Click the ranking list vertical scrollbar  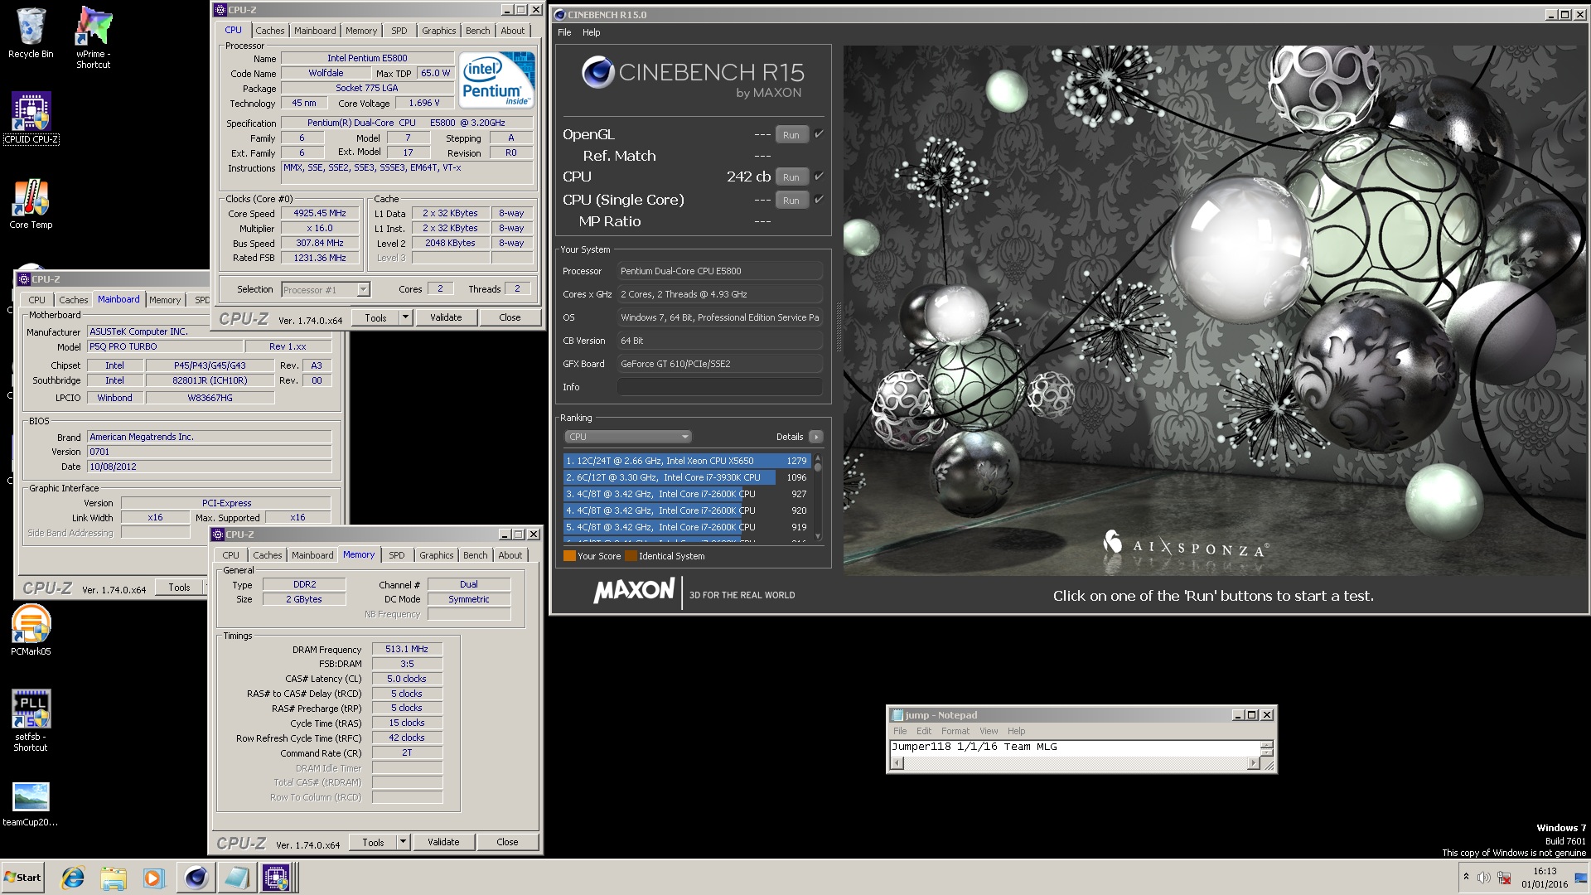[818, 498]
